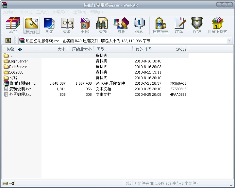Click the 添加 (Add) toolbar icon
Viewport: 235px width, 188px height.
tap(13, 26)
